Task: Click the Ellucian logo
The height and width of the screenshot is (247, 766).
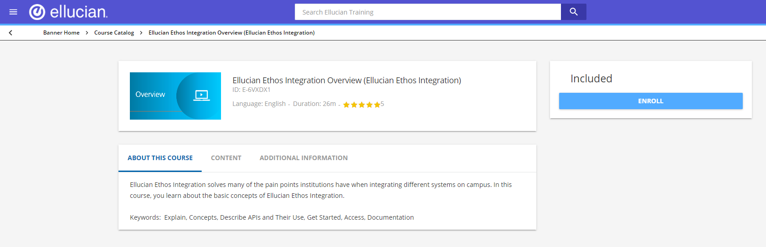Action: click(x=68, y=12)
